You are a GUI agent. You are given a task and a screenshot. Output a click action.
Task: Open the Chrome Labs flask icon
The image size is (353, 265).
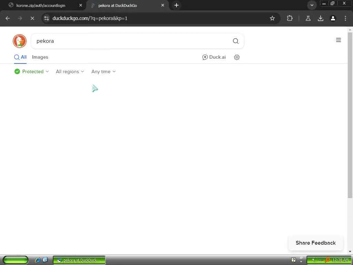coord(308,19)
